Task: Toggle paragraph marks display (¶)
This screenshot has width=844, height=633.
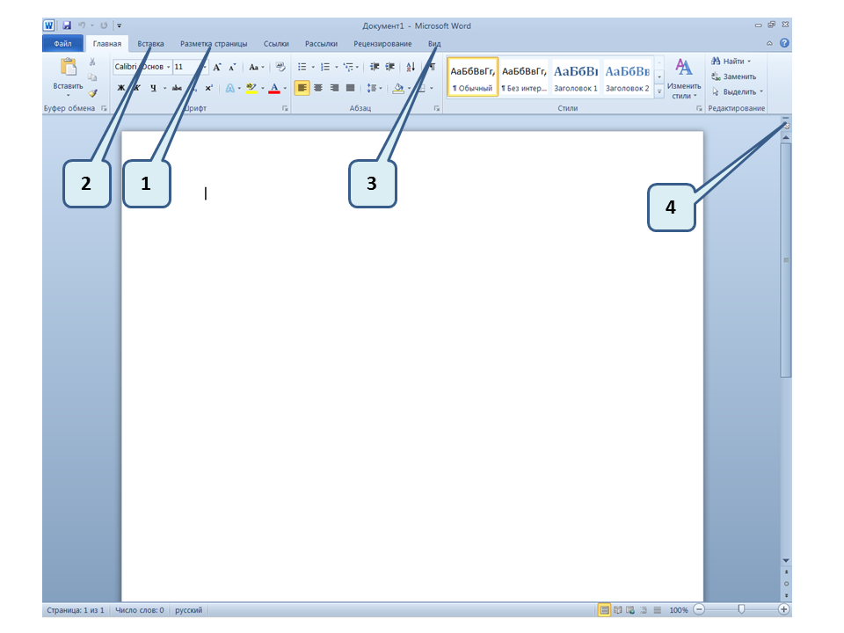Action: (x=432, y=67)
